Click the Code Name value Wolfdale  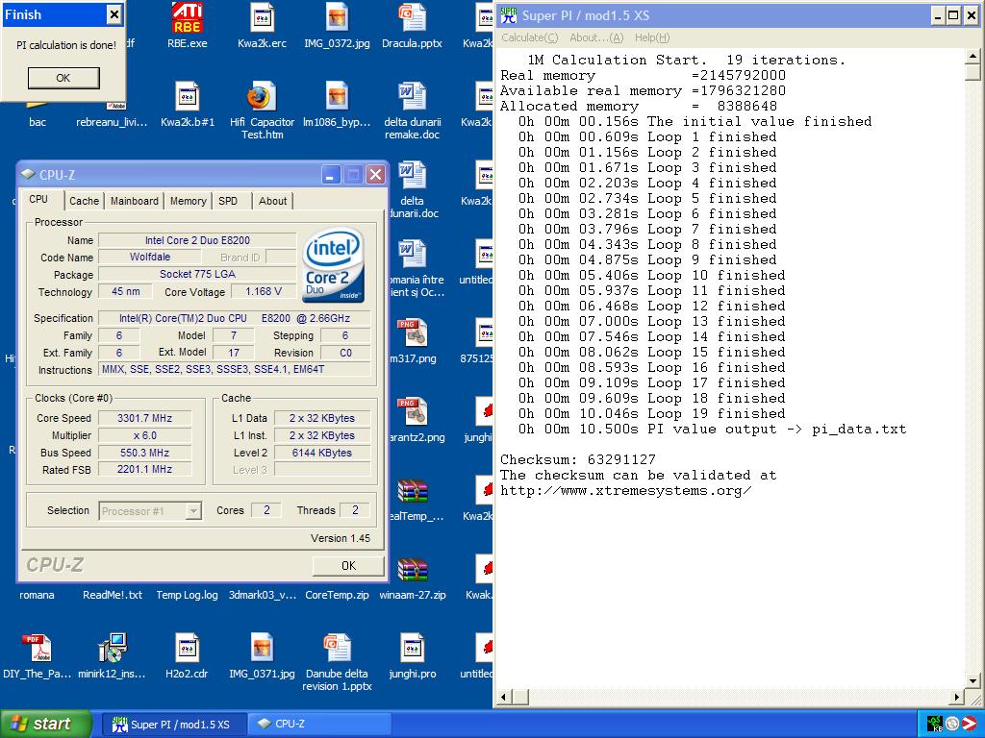coord(149,257)
